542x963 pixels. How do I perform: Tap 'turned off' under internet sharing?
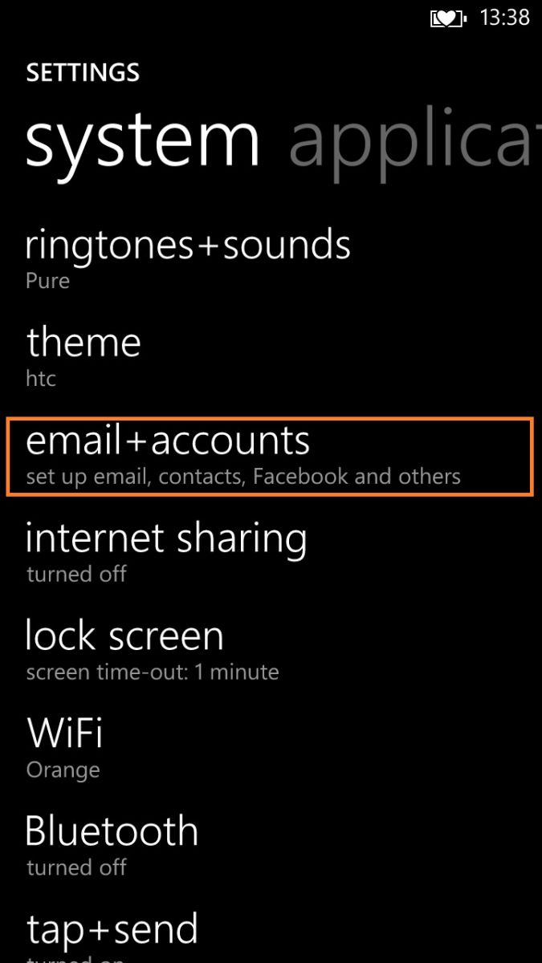76,574
